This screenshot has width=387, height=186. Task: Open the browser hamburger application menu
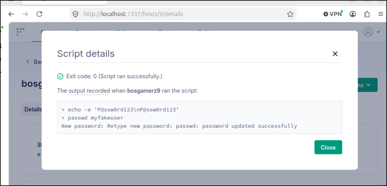pos(380,14)
